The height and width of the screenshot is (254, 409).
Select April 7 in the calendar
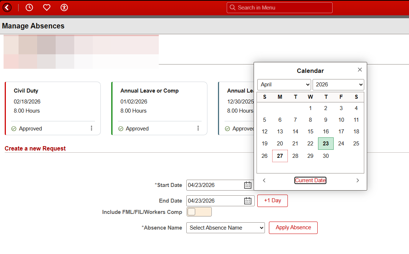click(295, 120)
